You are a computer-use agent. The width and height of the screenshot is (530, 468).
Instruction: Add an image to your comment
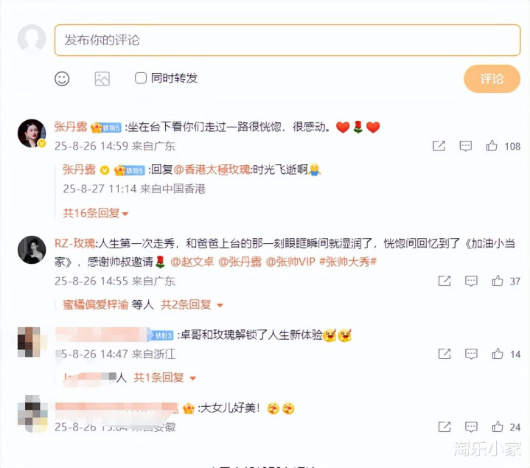point(102,79)
